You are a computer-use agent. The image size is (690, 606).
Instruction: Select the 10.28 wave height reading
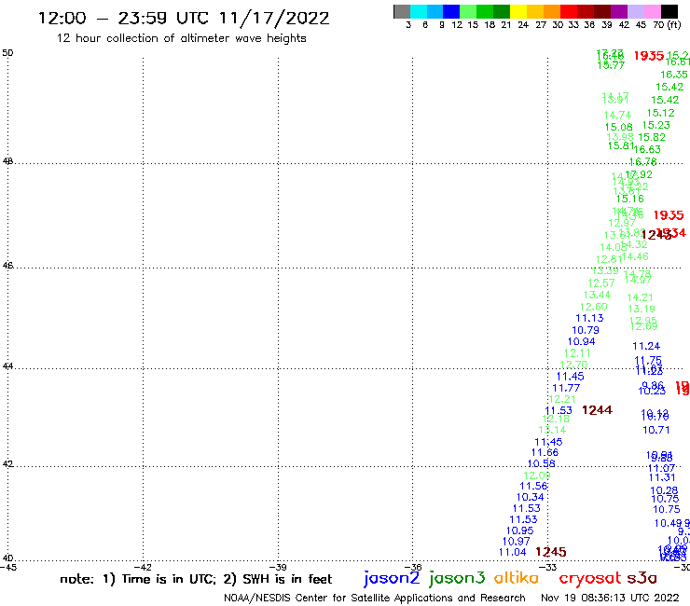(x=664, y=490)
